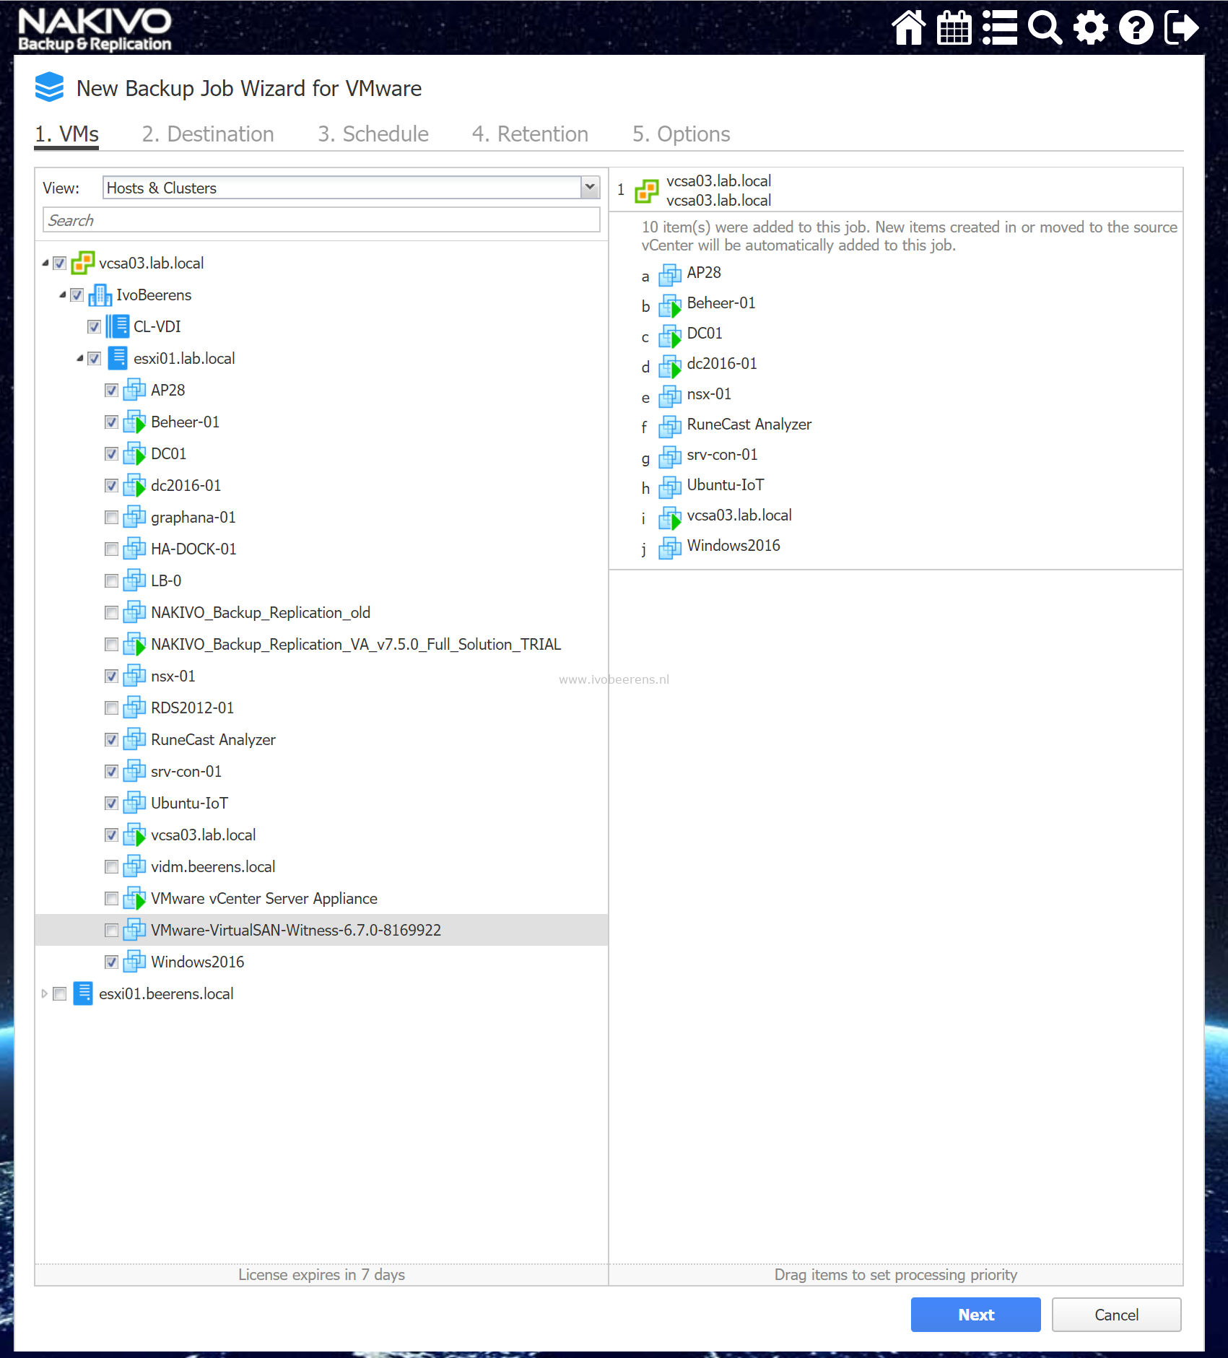Collapse the esxi01.lab.local host node
Image resolution: width=1228 pixels, height=1358 pixels.
pyautogui.click(x=79, y=358)
